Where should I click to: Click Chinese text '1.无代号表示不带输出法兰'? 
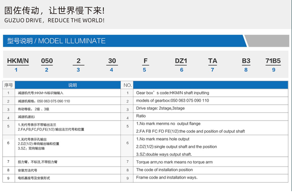pos(37,125)
